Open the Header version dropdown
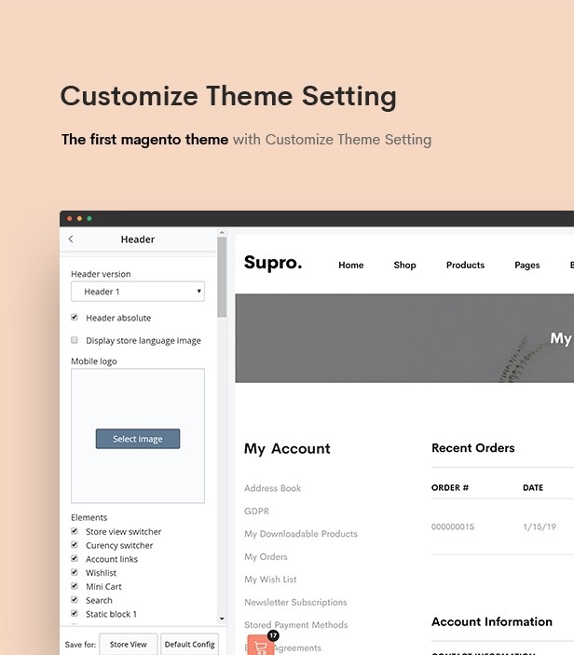The width and height of the screenshot is (574, 655). (x=138, y=291)
